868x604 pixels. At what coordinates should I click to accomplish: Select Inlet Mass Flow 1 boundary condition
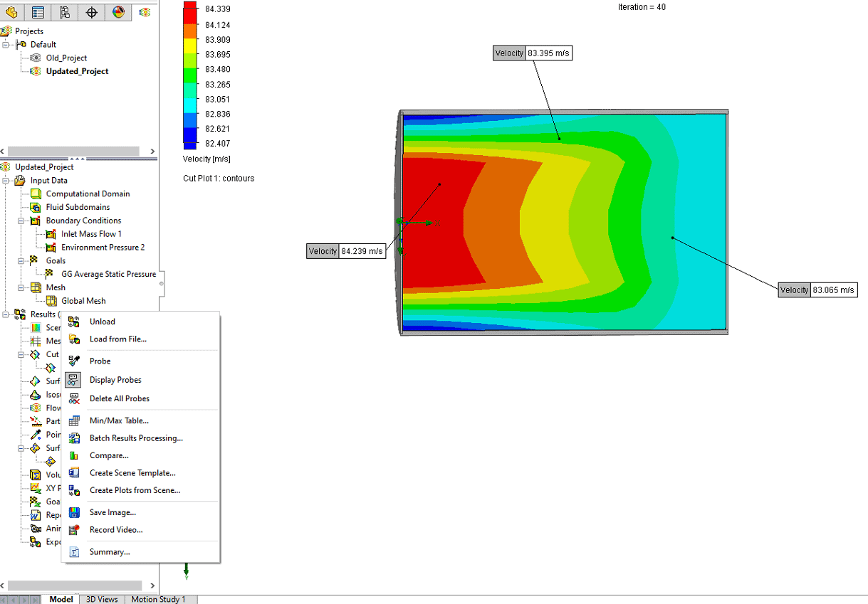coord(91,234)
